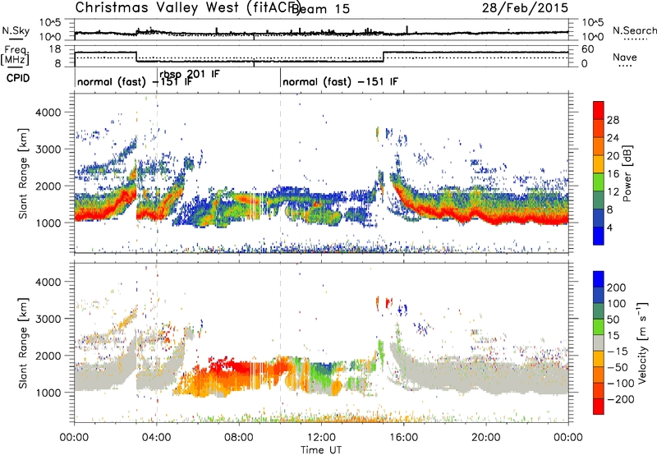The height and width of the screenshot is (455, 657).
Task: Click the '08:00' time tick label
Action: (x=239, y=438)
